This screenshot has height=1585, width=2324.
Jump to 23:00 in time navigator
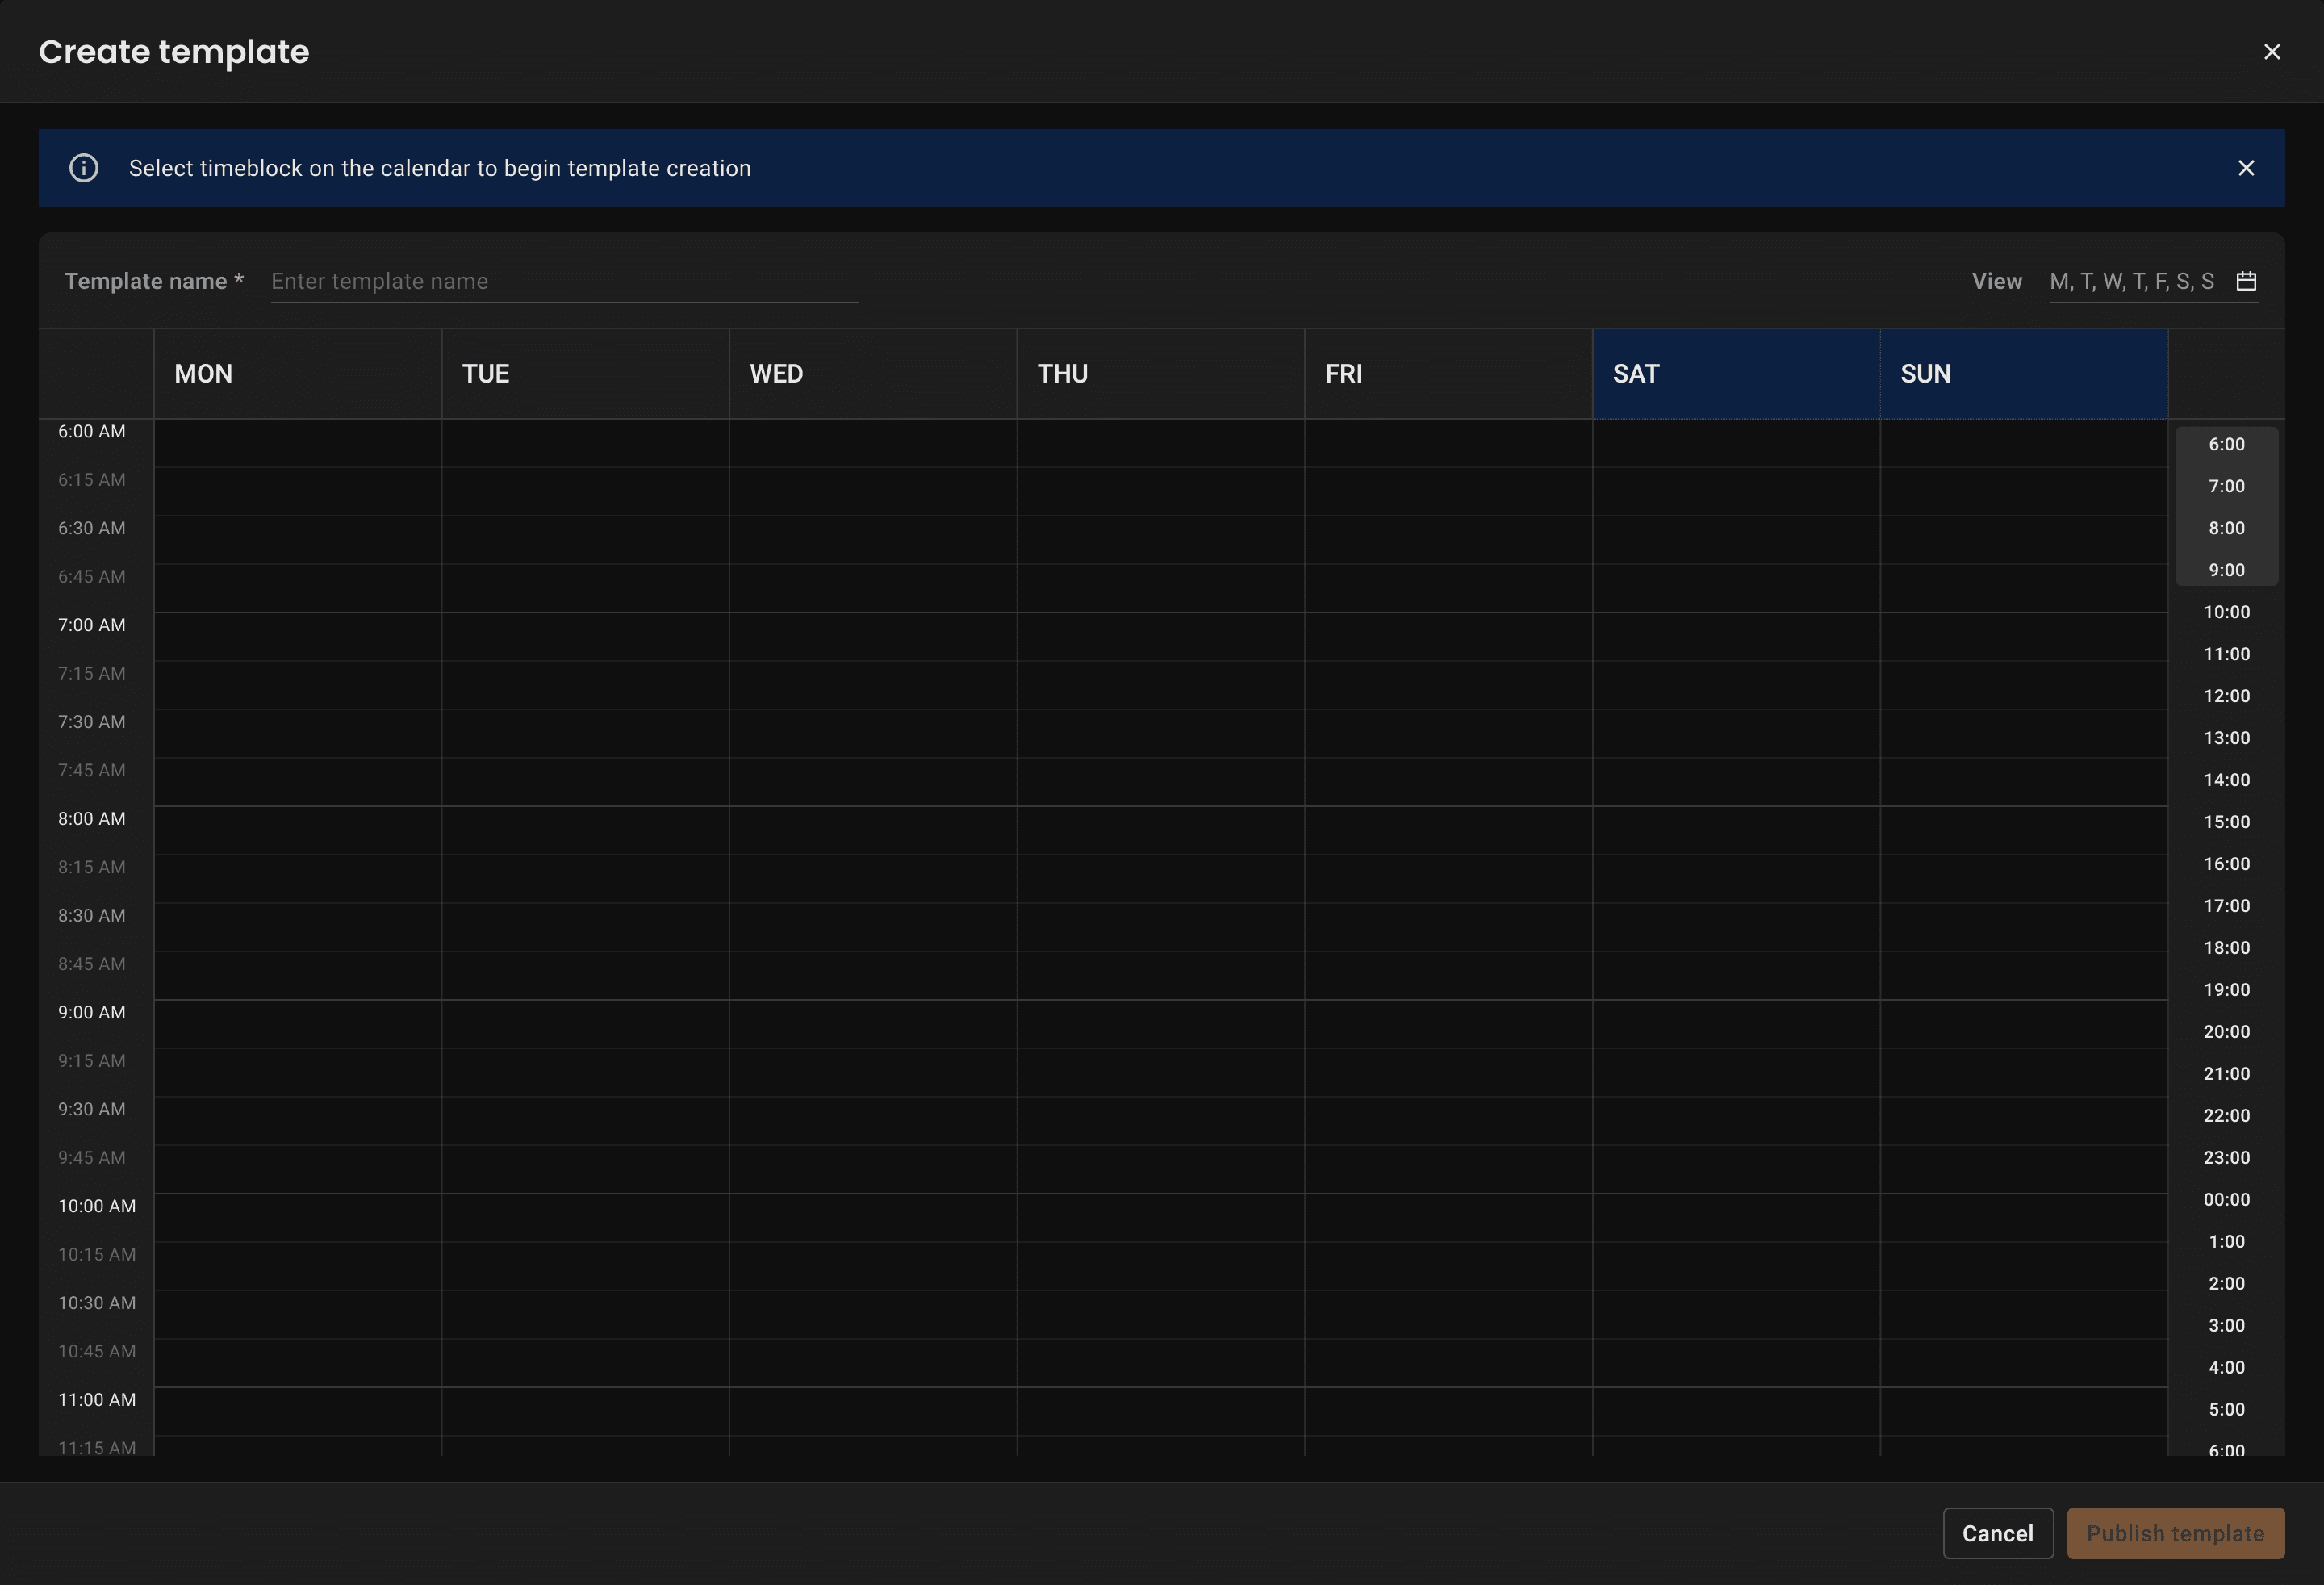[2226, 1157]
